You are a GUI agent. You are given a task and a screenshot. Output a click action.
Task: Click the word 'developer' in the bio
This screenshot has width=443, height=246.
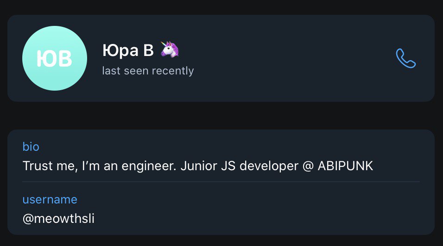pyautogui.click(x=269, y=166)
